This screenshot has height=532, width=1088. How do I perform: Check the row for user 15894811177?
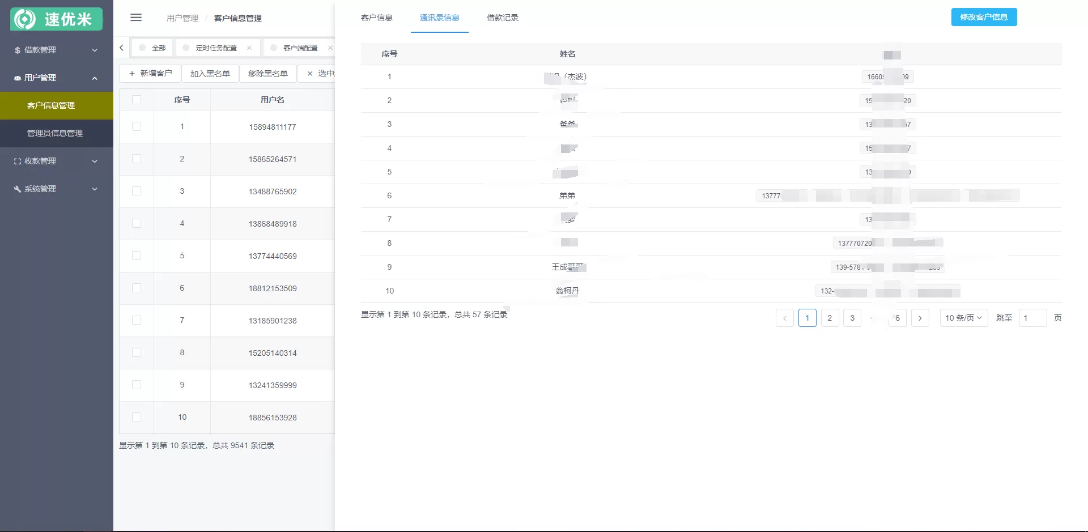pos(137,126)
